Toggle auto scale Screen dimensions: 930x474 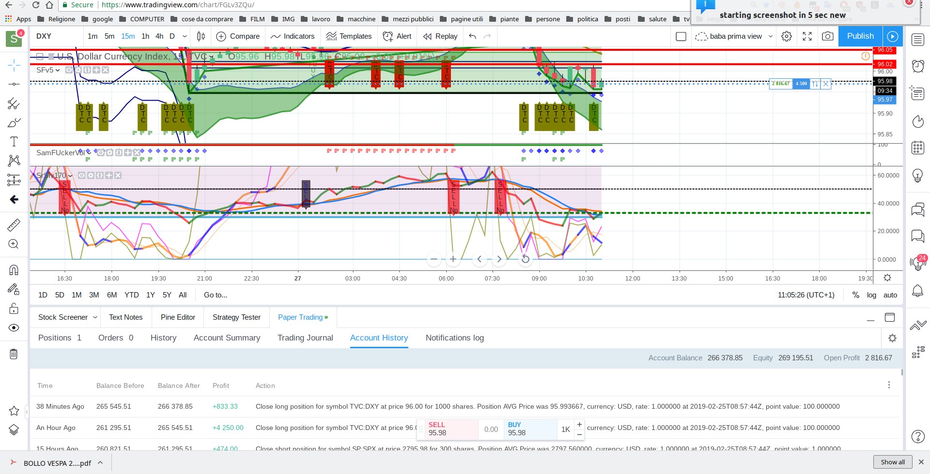tap(890, 295)
